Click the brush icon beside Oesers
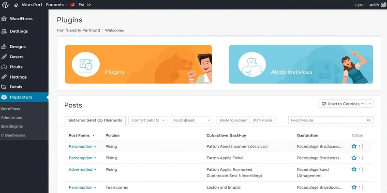Viewport: 387px width, 193px height. 4,57
